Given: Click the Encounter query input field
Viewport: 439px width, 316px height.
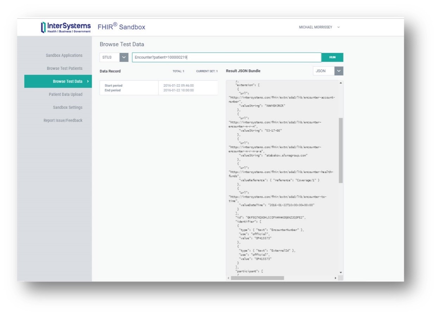Looking at the screenshot, I should [x=226, y=58].
